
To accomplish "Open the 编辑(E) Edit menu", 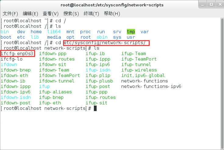I will coord(30,14).
